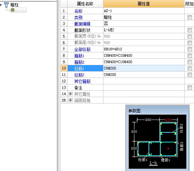Open the 截面编辑 property link
This screenshot has width=194, height=171.
(x=82, y=24)
